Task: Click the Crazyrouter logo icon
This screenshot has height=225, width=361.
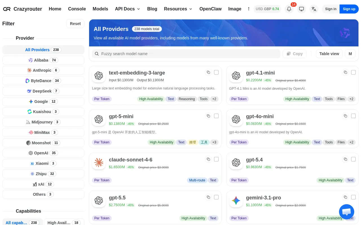Action: pyautogui.click(x=7, y=9)
